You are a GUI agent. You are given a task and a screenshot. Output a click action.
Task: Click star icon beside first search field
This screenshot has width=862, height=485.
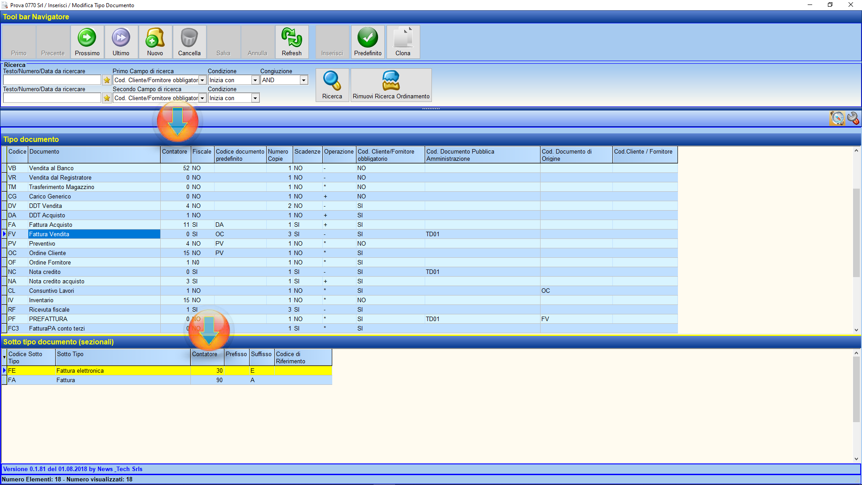tap(106, 80)
